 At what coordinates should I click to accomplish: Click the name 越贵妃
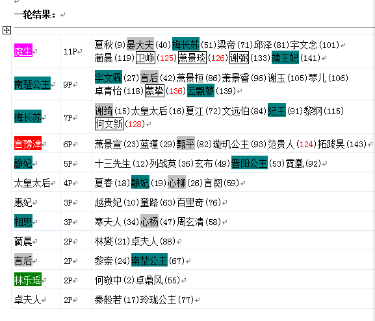point(109,202)
